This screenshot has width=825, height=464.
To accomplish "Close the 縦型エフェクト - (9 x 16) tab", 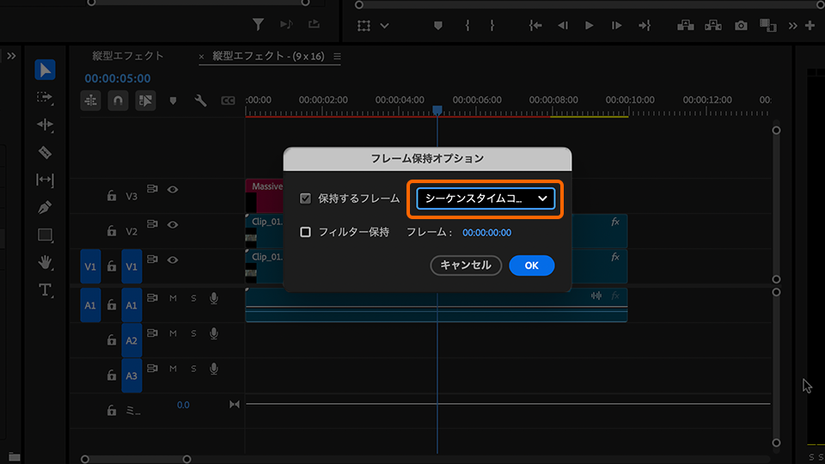I will (201, 57).
